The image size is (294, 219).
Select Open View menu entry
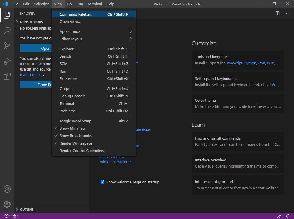pos(94,21)
